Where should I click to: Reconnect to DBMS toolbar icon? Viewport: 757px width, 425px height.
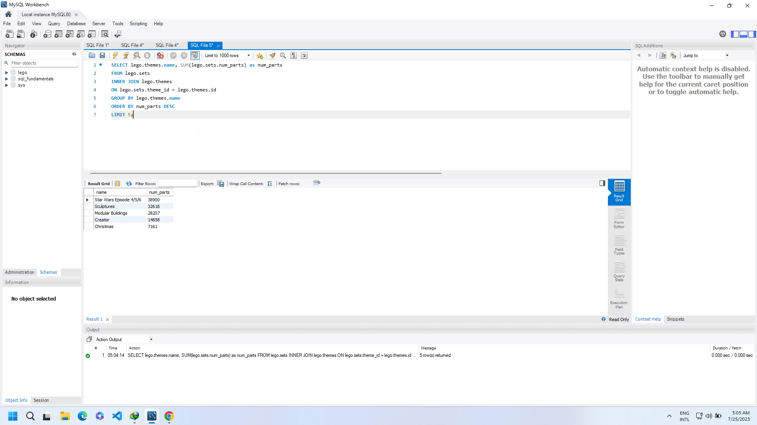(x=118, y=34)
